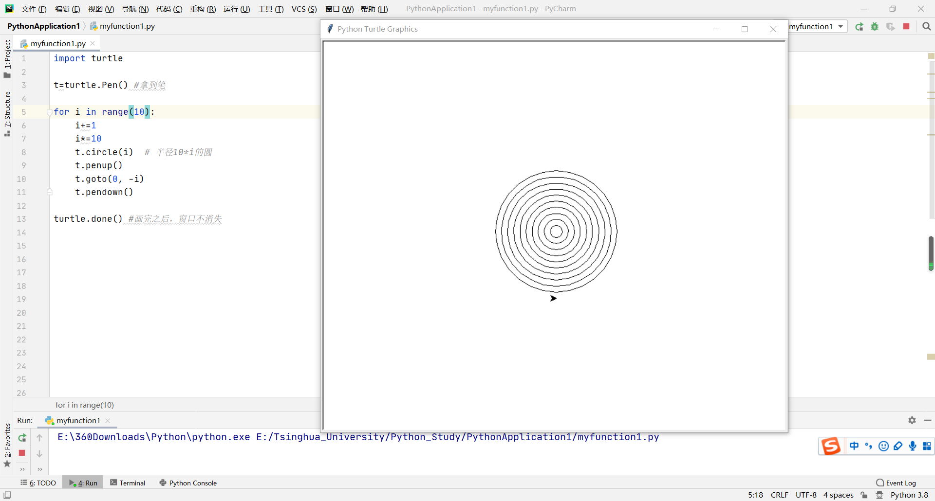Click breadcrumb 'for i in range(10)'
This screenshot has height=501, width=935.
click(x=85, y=405)
